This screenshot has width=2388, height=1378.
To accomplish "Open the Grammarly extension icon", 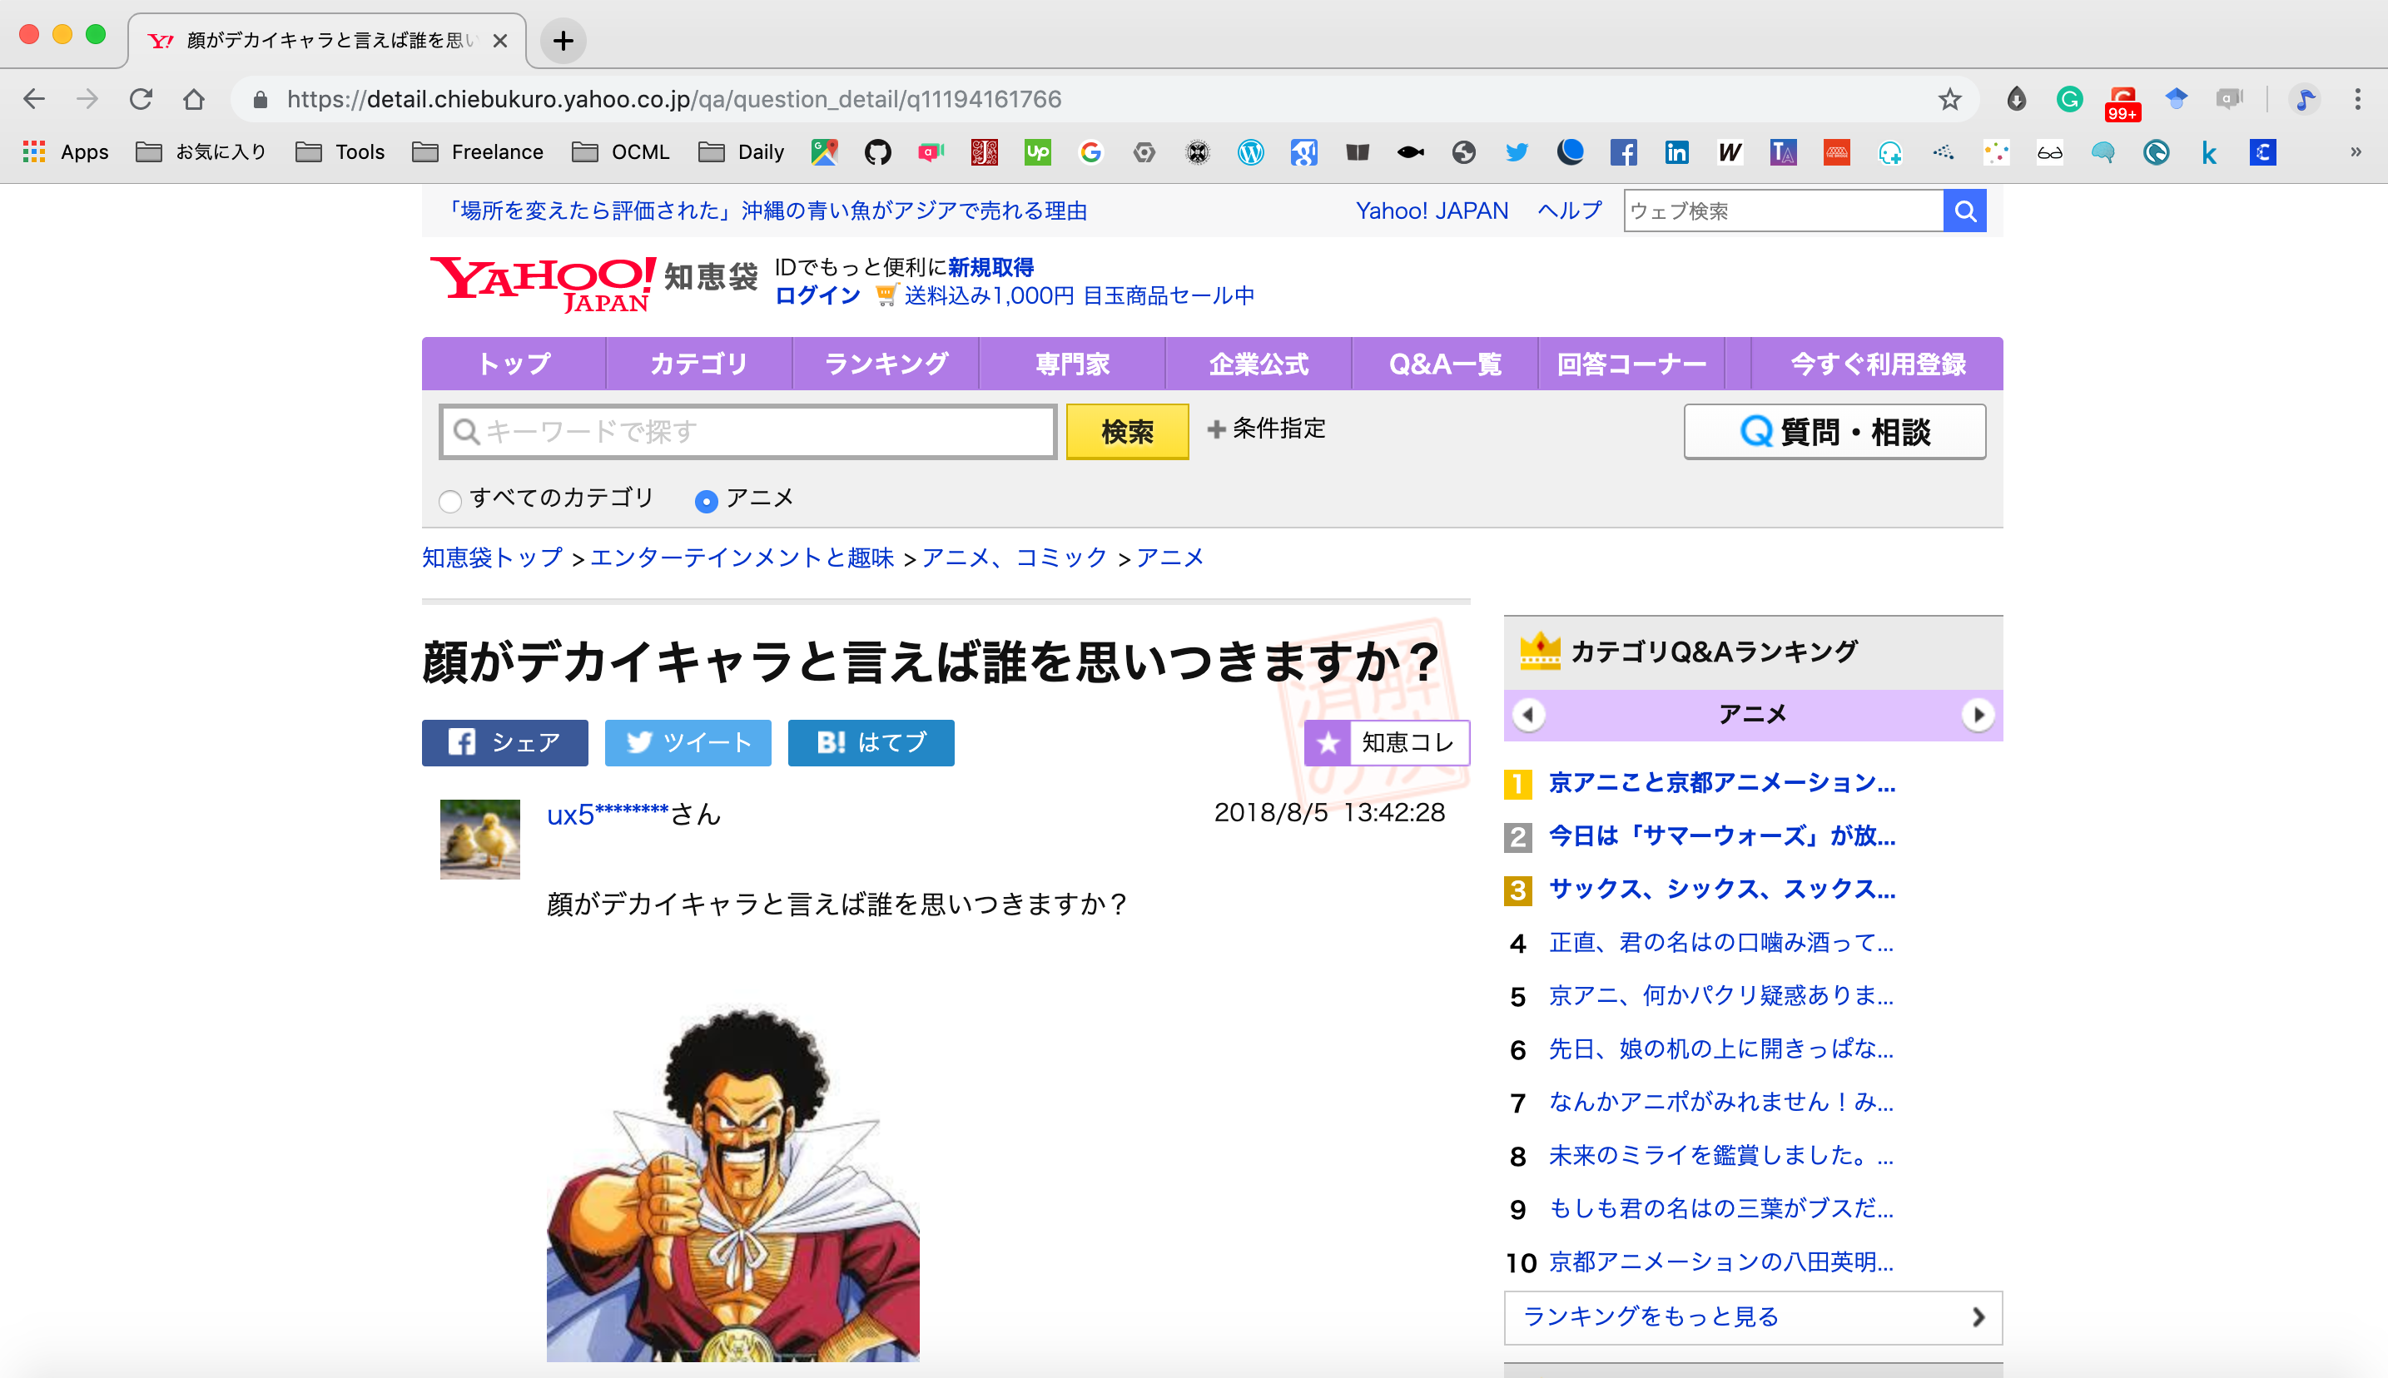I will click(2069, 98).
